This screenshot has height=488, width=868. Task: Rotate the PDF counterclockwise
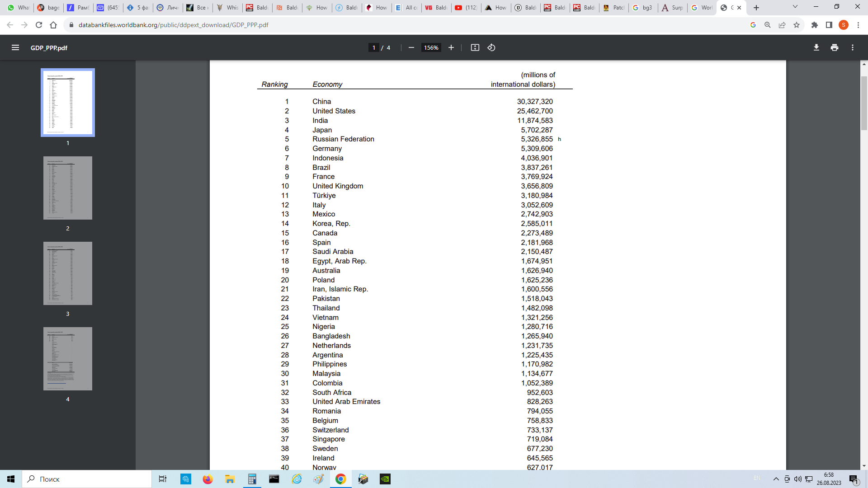(491, 47)
